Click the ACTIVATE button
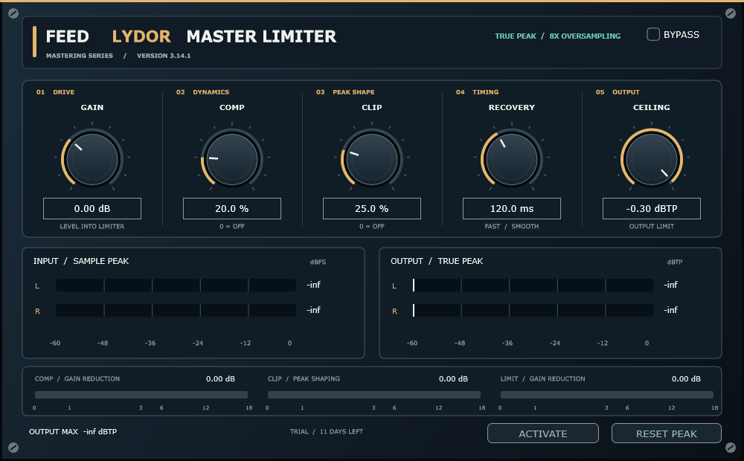Image resolution: width=744 pixels, height=461 pixels. pos(543,433)
